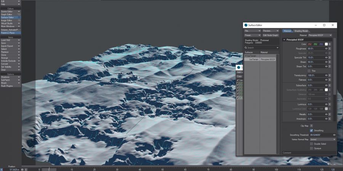
Task: Click the Smoothing Threshold drag arrows icon
Action: (334, 135)
